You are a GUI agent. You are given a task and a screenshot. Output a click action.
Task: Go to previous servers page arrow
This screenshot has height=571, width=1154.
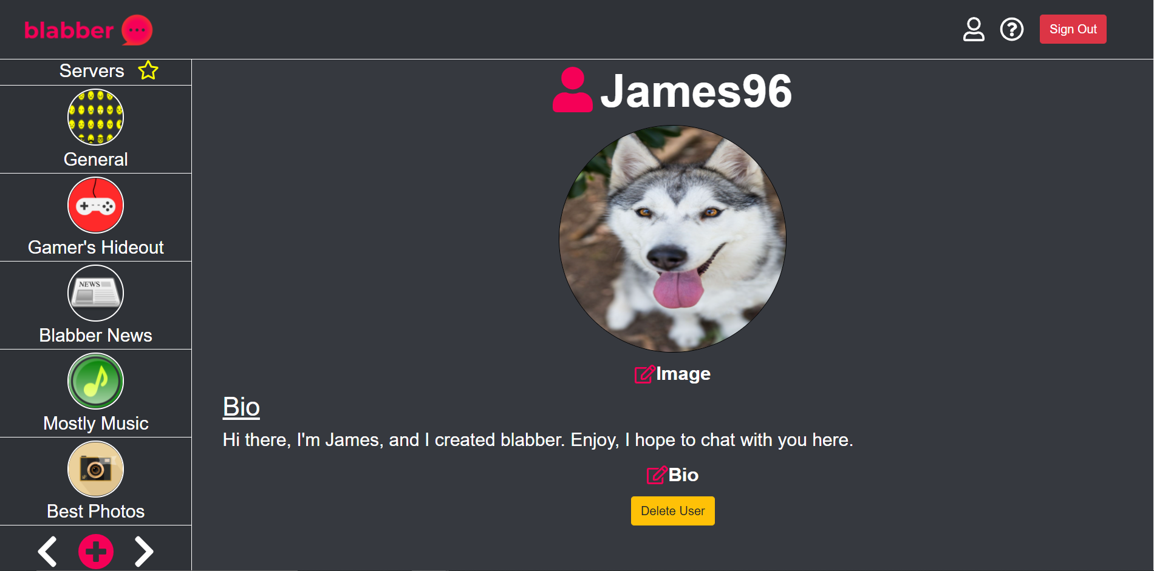click(x=47, y=552)
